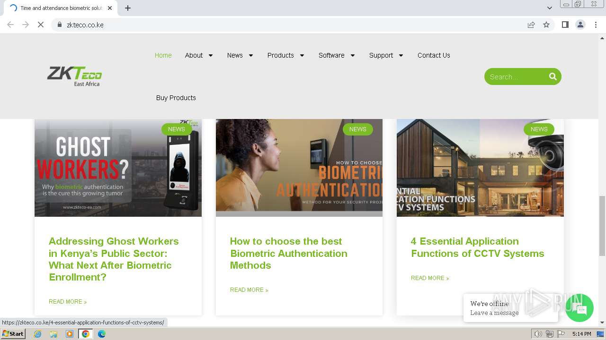Click the Action Center flag icon
The height and width of the screenshot is (340, 606).
coord(561,334)
